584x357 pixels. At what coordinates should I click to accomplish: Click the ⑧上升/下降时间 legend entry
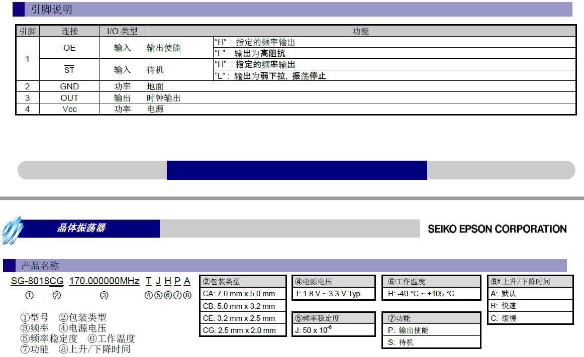94,349
